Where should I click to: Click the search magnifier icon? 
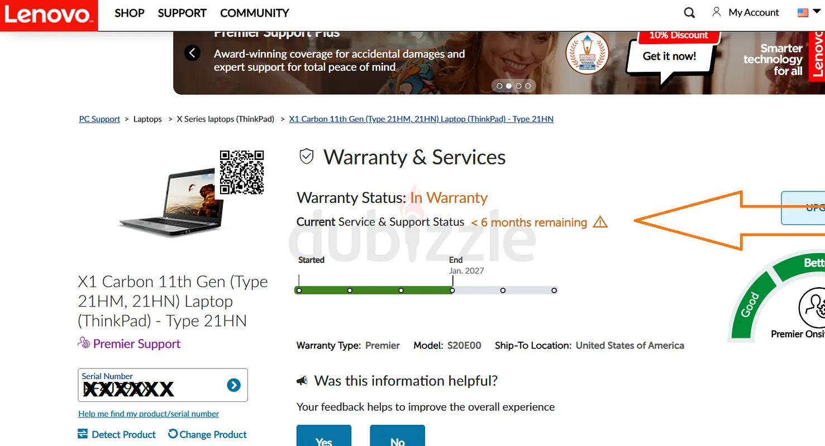pyautogui.click(x=689, y=13)
